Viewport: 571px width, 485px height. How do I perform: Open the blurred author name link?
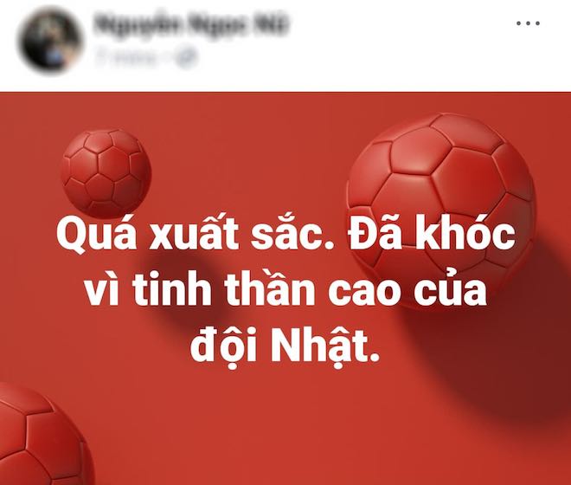pos(191,25)
